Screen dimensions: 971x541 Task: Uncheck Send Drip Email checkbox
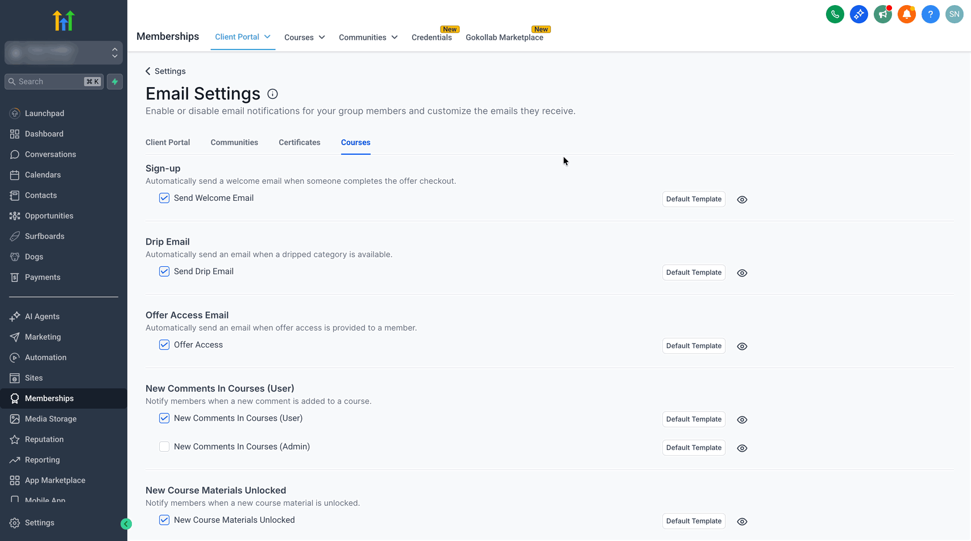tap(164, 271)
